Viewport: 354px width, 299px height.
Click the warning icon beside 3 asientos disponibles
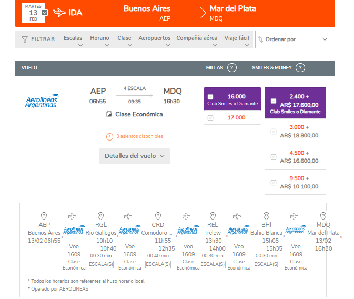coord(109,136)
